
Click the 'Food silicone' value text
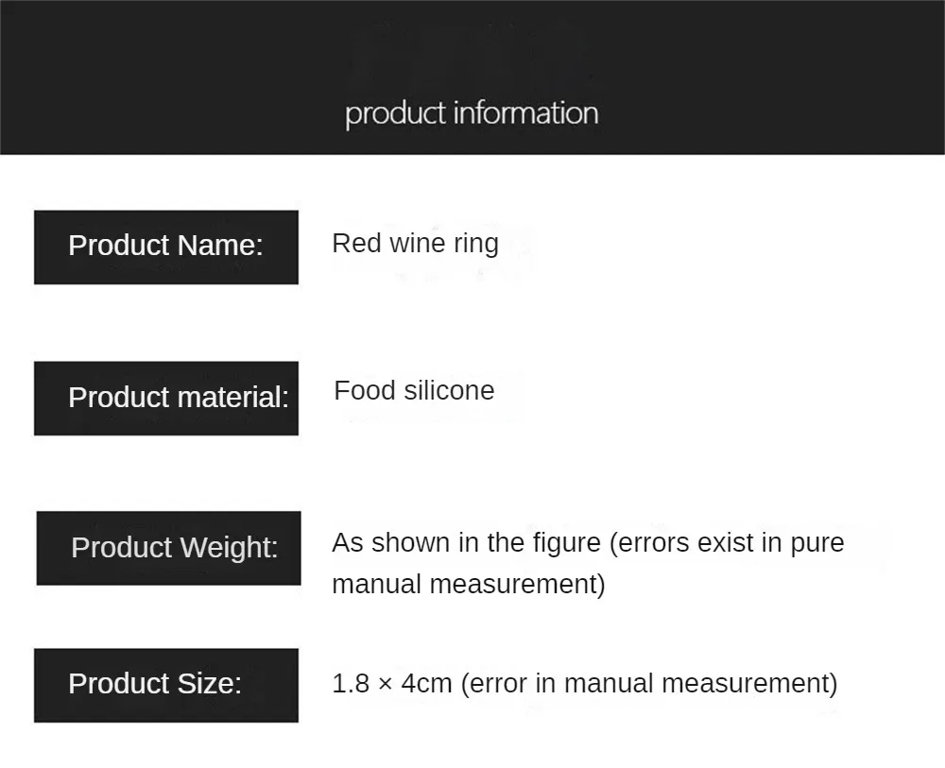click(x=414, y=391)
